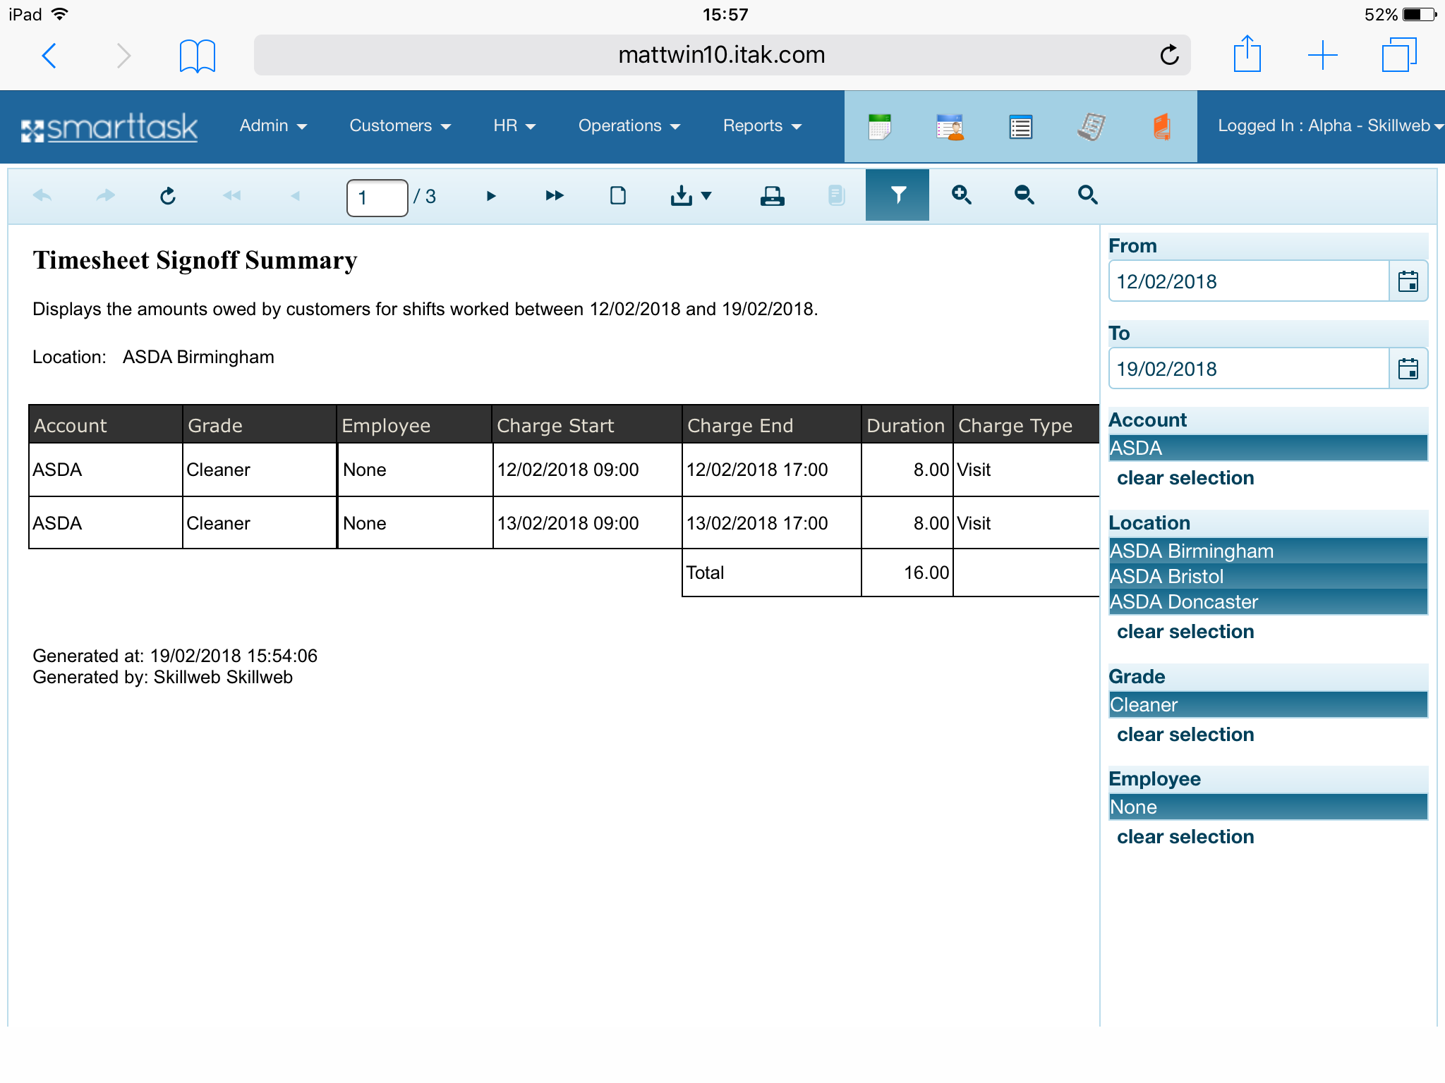Go to next report page
The image size is (1445, 1083).
[x=491, y=195]
